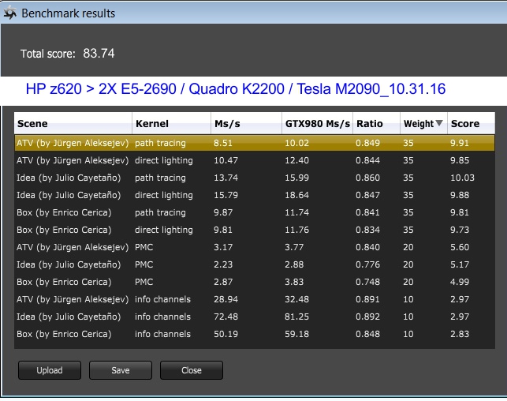Click the Weight column sort arrow

pyautogui.click(x=438, y=123)
